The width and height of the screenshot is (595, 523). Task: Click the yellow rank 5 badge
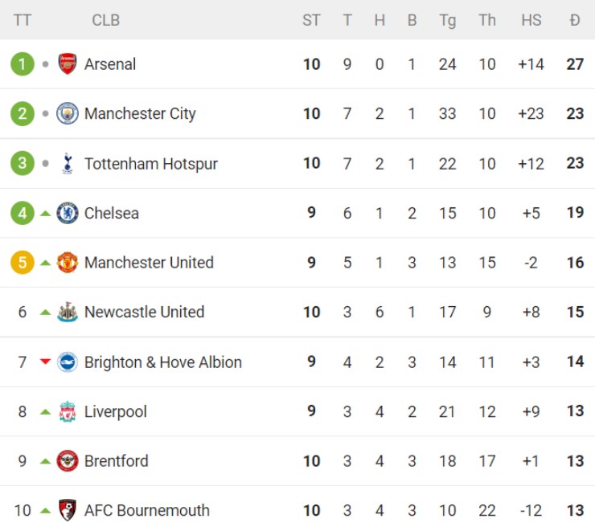coord(23,263)
